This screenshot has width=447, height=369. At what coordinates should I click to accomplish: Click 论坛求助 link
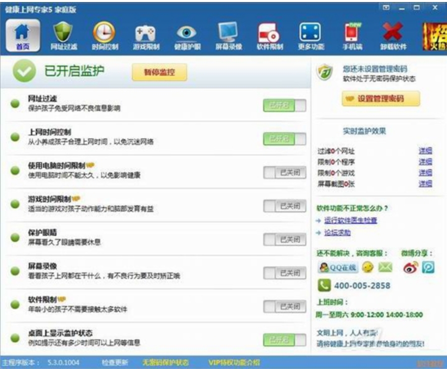337,232
